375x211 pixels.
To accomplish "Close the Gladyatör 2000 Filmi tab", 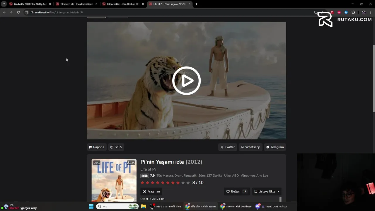I will pos(50,4).
